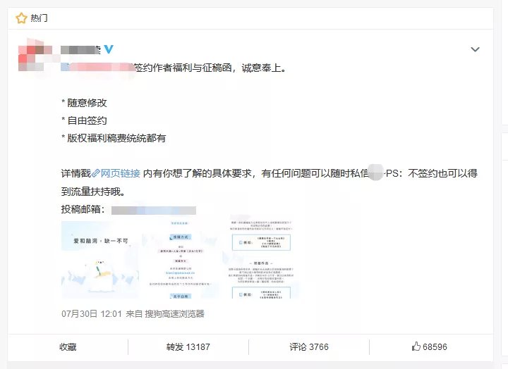Toggle 收藏 to favorite this post
The width and height of the screenshot is (508, 369).
(x=68, y=346)
